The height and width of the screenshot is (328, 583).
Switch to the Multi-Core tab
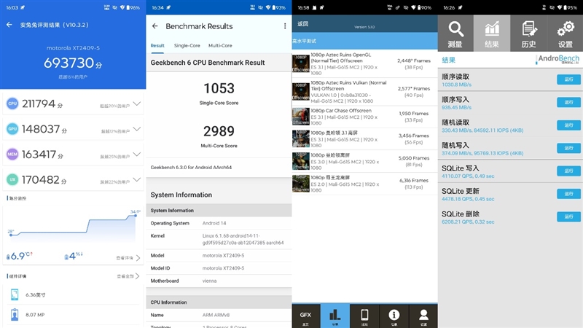220,45
